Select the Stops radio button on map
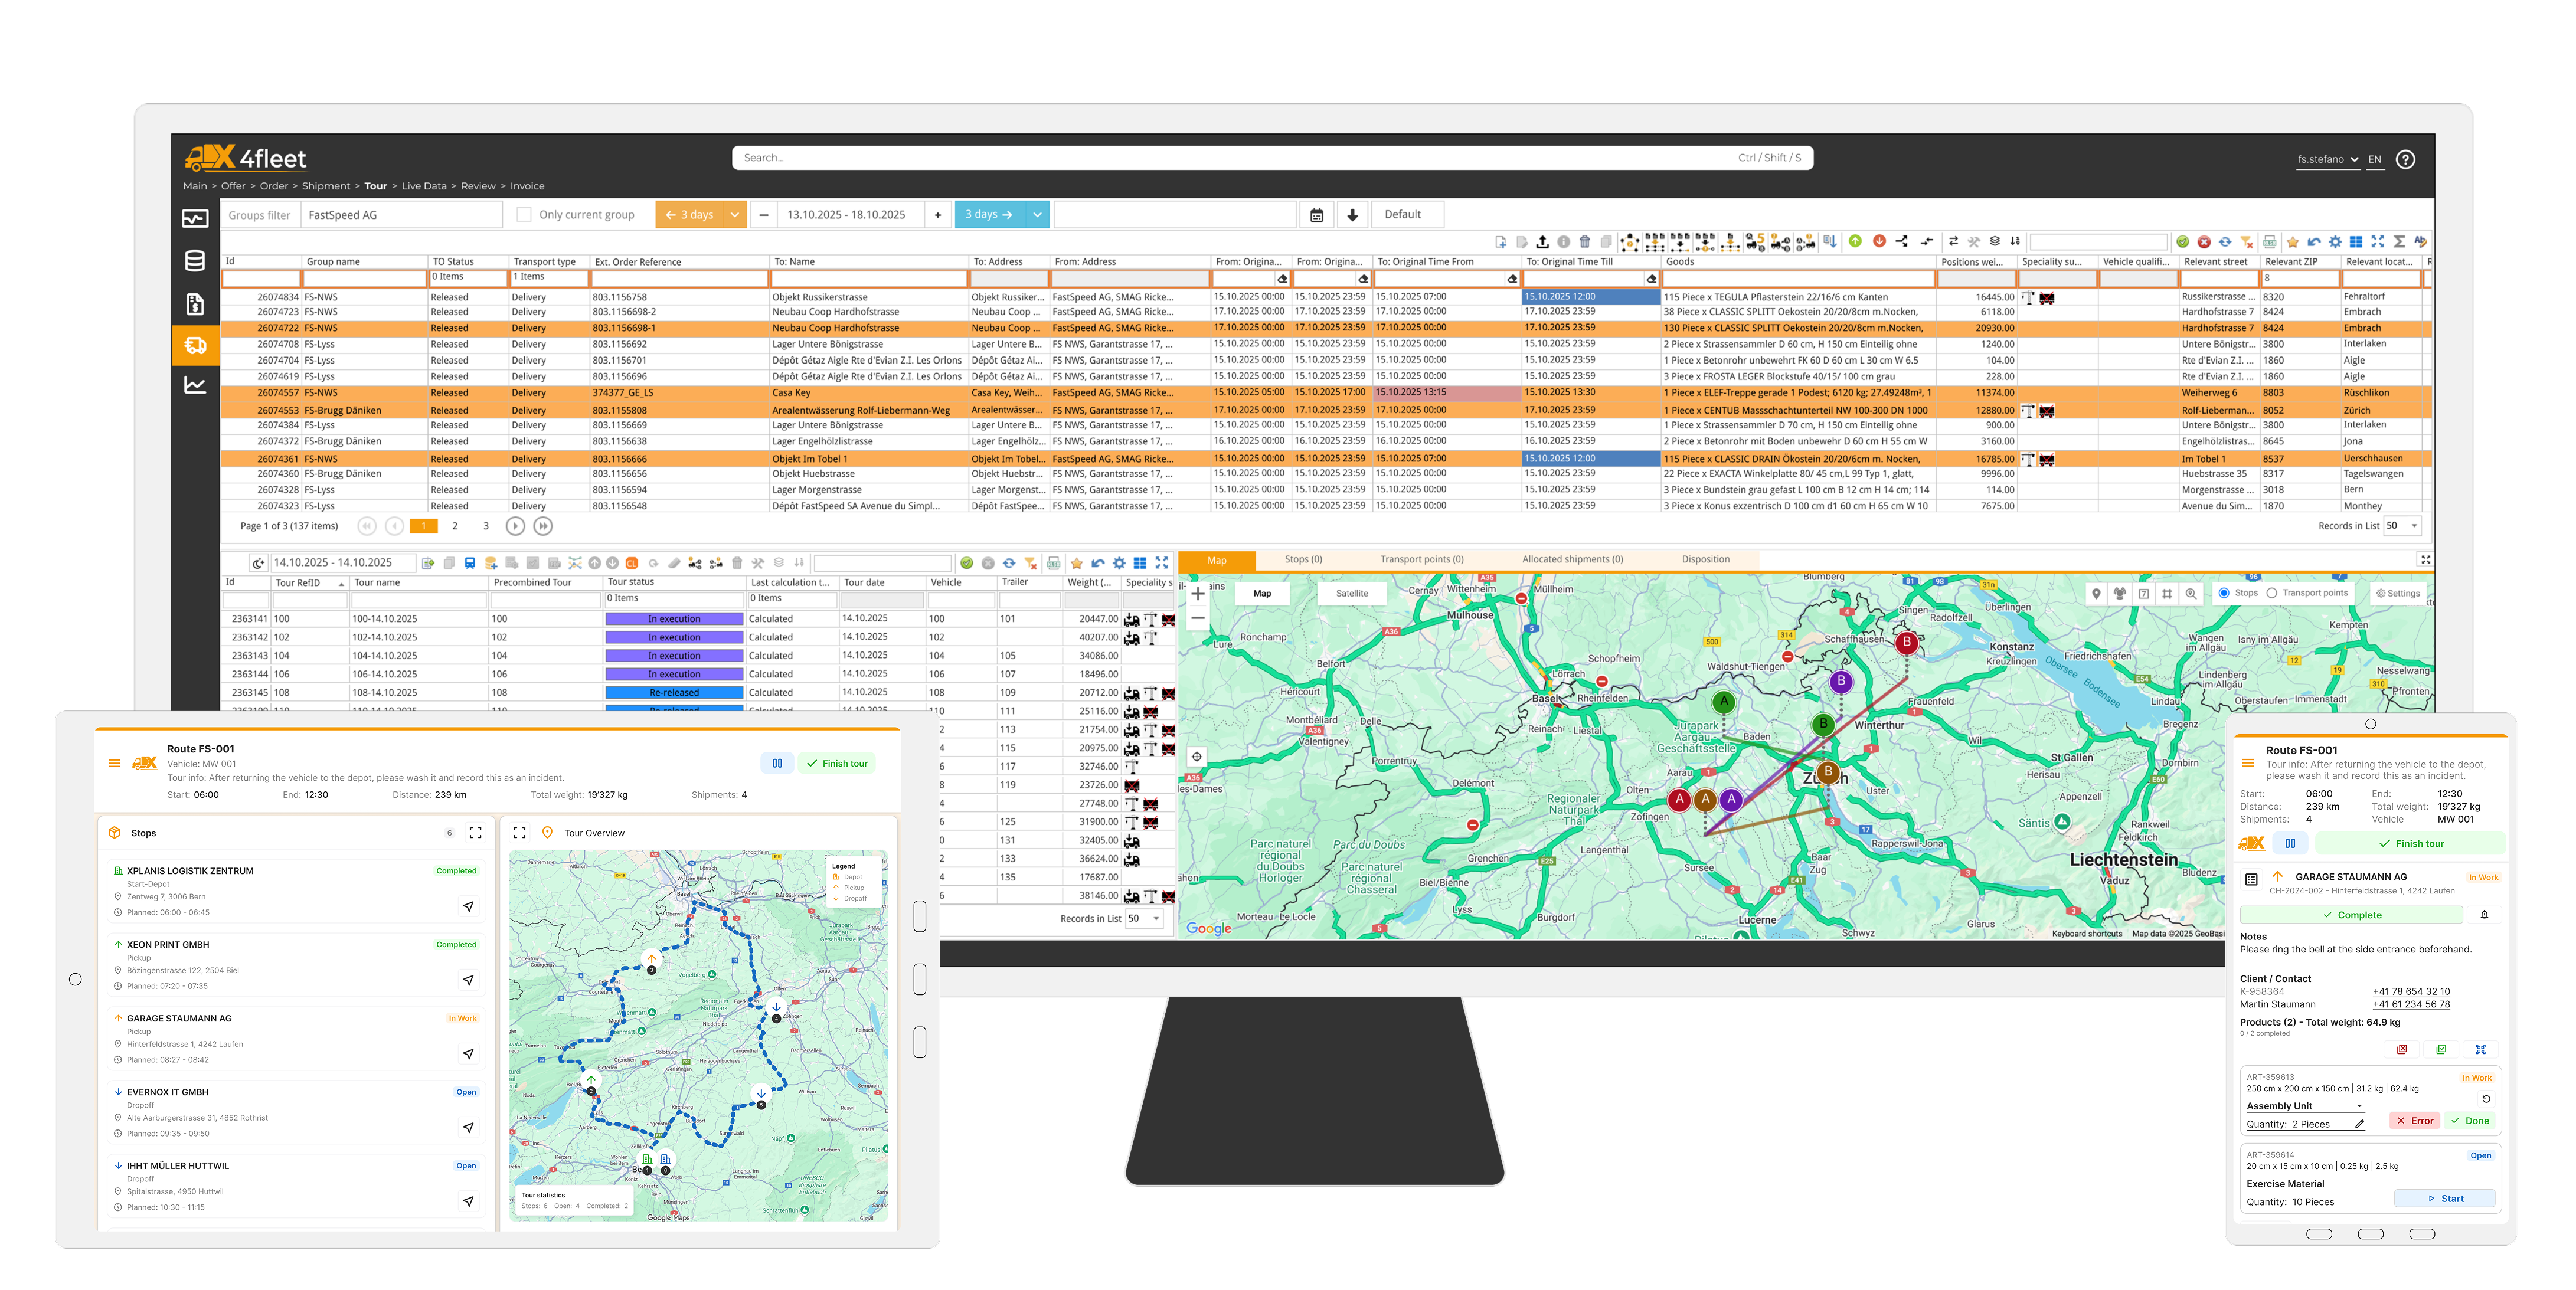 pos(2224,593)
